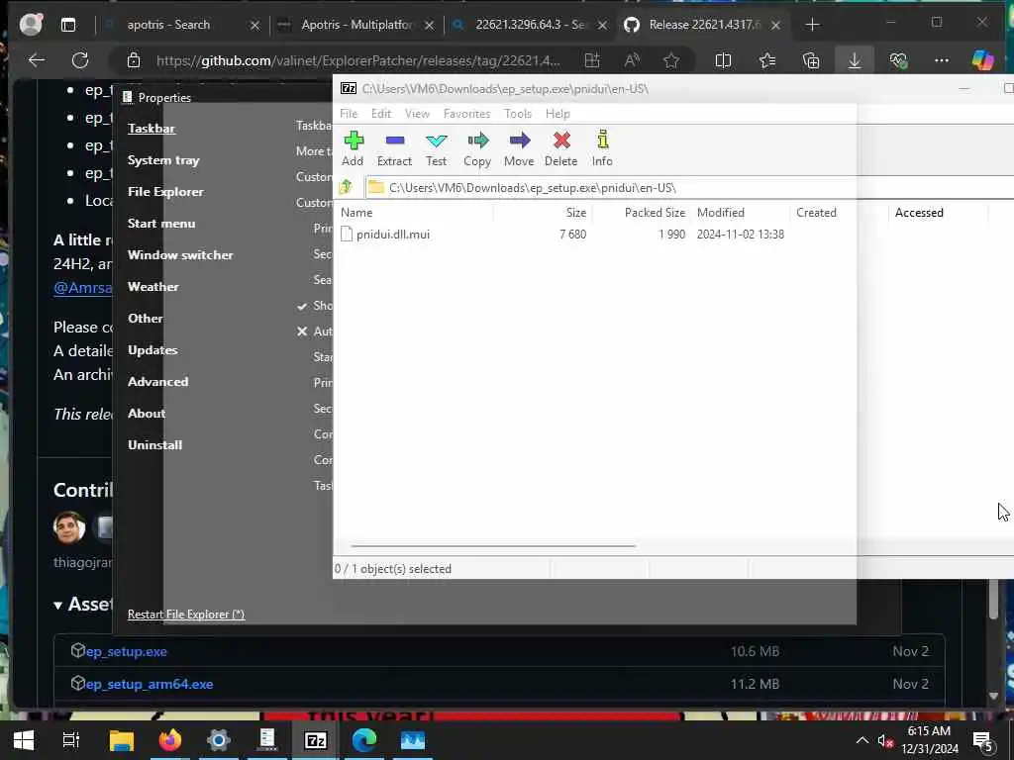Open the View menu in 7-Zip
This screenshot has height=760, width=1014.
(x=417, y=114)
